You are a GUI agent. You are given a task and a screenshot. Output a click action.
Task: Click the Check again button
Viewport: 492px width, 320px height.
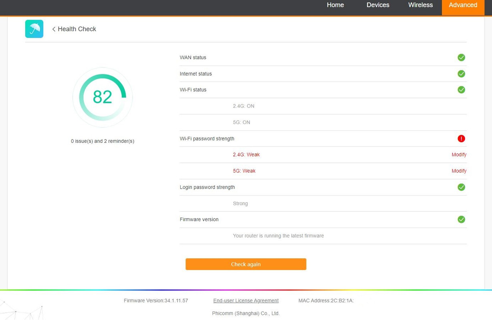pos(246,264)
